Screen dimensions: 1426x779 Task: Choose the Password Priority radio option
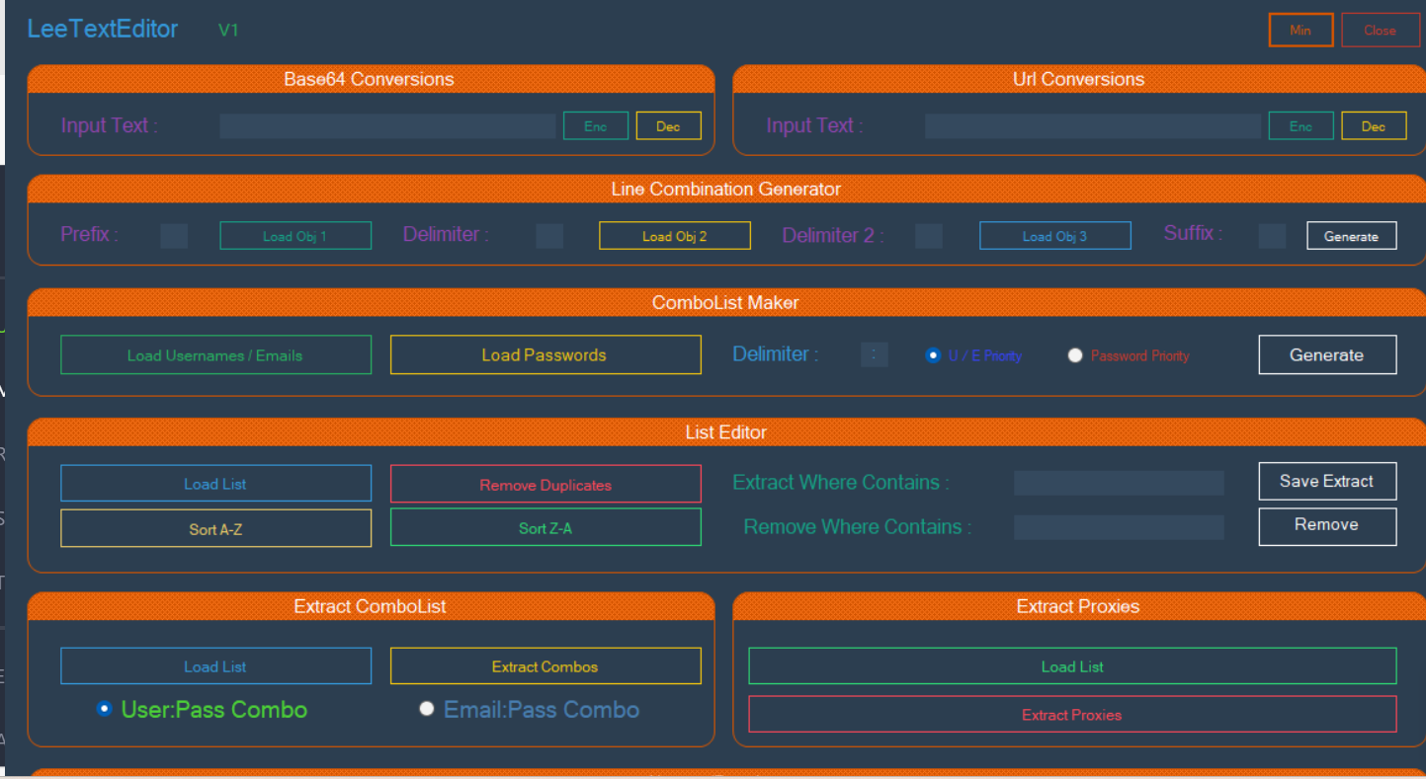tap(1075, 355)
